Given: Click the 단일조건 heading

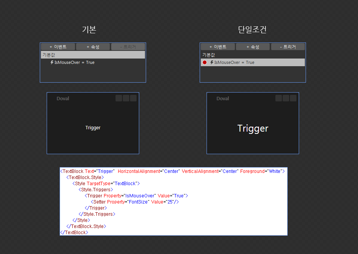Looking at the screenshot, I should 252,29.
